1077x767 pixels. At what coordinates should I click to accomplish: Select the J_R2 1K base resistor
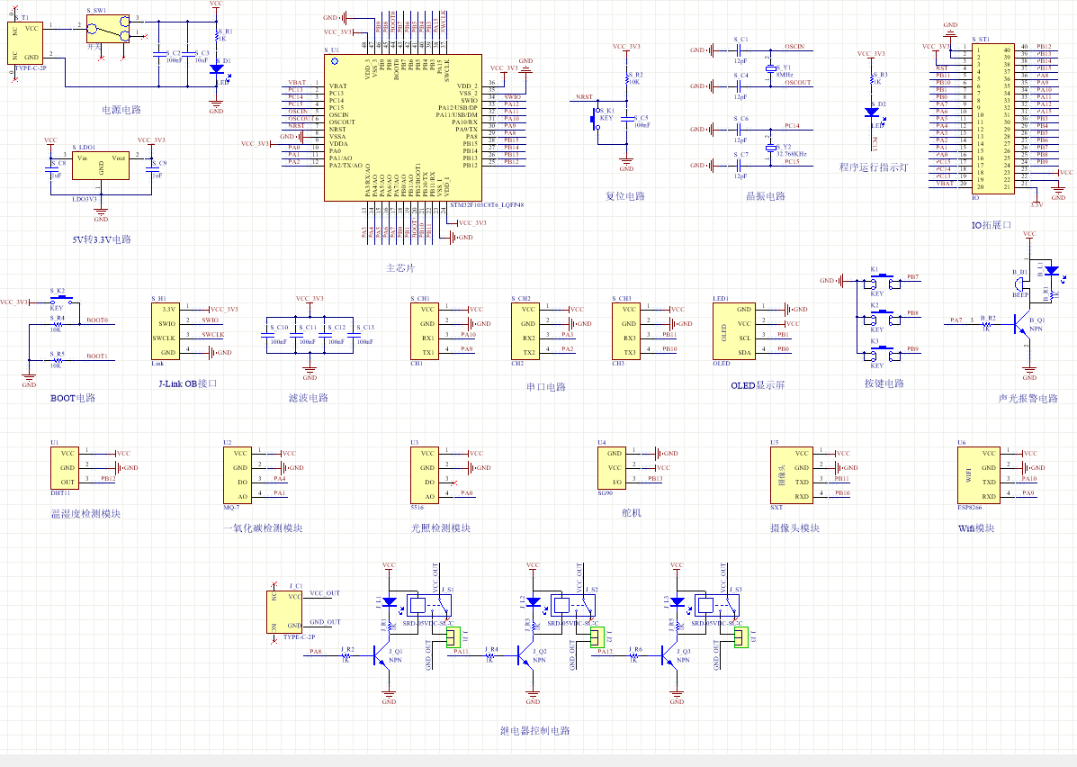pyautogui.click(x=346, y=655)
